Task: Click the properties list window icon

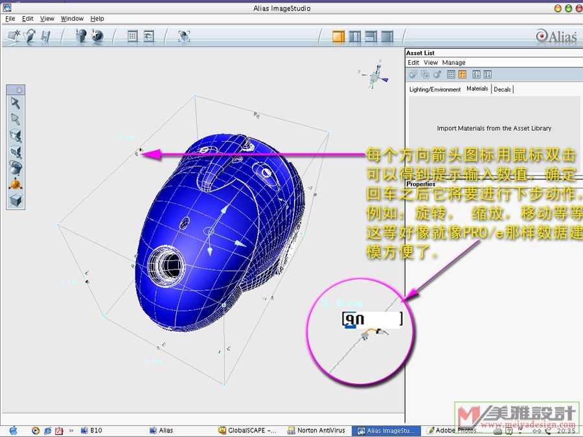Action: coord(149,36)
